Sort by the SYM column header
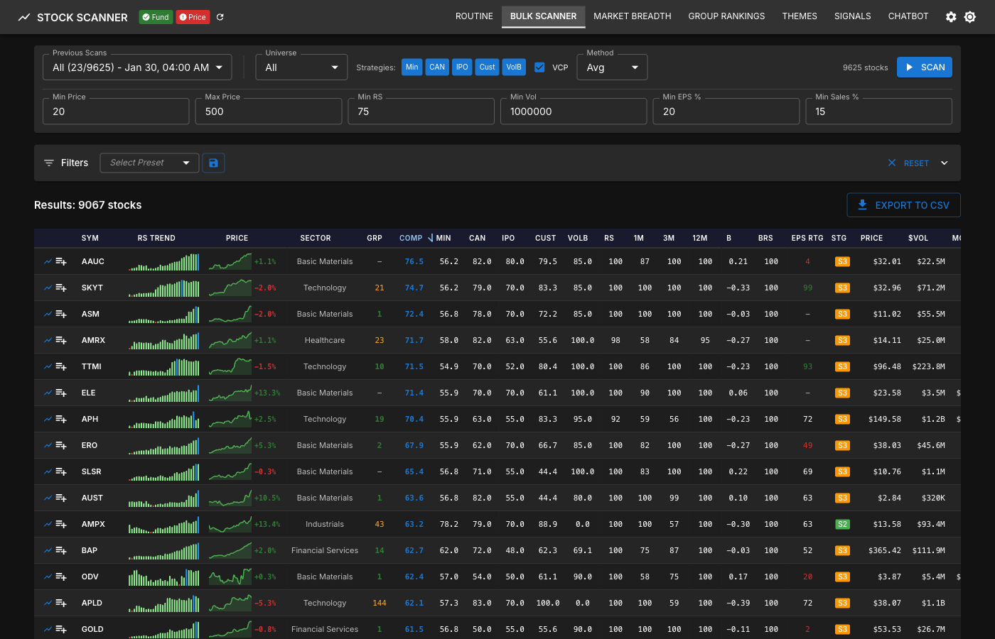This screenshot has height=639, width=995. click(90, 238)
